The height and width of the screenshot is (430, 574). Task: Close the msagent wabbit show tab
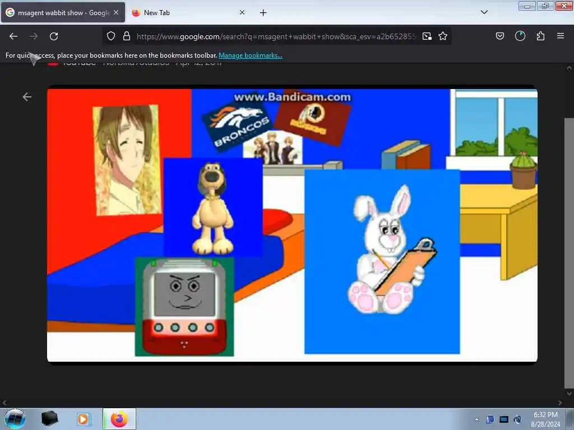[x=116, y=13]
